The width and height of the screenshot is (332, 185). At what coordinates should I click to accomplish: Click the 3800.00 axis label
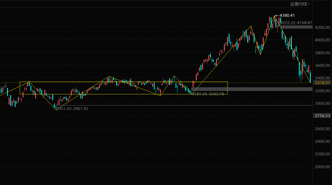click(323, 53)
